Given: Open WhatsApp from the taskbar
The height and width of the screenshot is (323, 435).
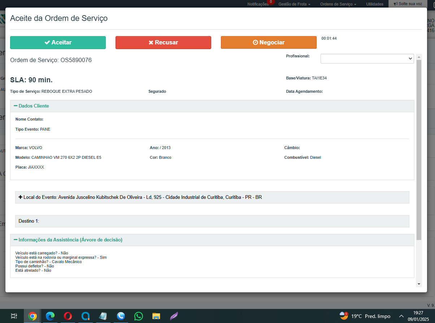Looking at the screenshot, I should [x=139, y=316].
